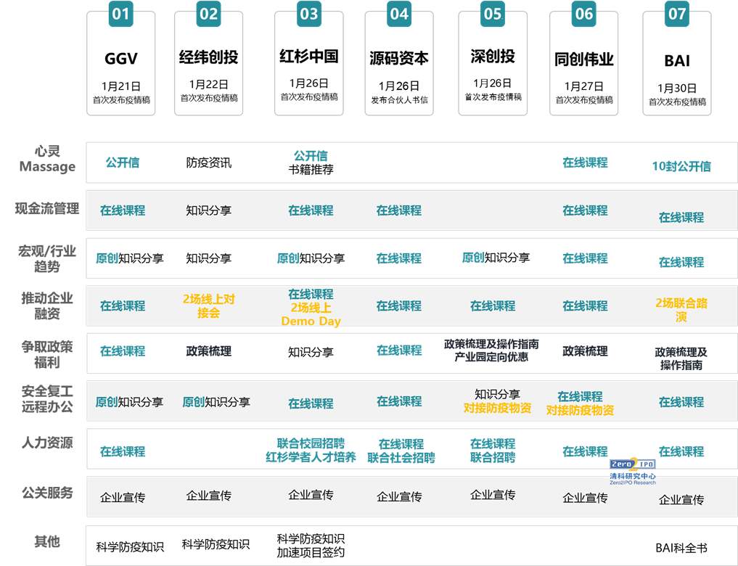Select the 03 badge above 红杉中国
The image size is (738, 566).
click(x=309, y=14)
